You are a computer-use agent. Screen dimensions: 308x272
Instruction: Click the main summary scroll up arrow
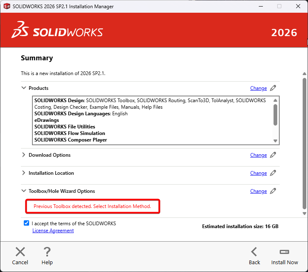pos(304,74)
